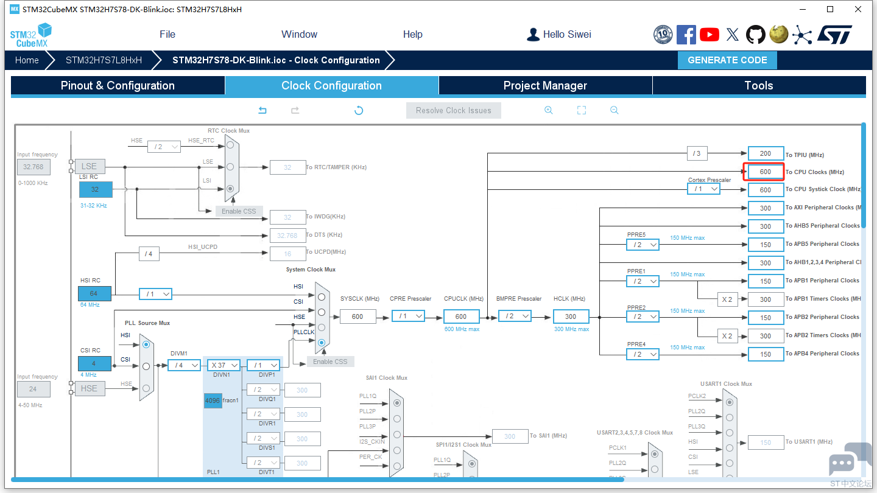Click the HCLK (MHz) value field
Screen dimensions: 877x493
point(571,316)
